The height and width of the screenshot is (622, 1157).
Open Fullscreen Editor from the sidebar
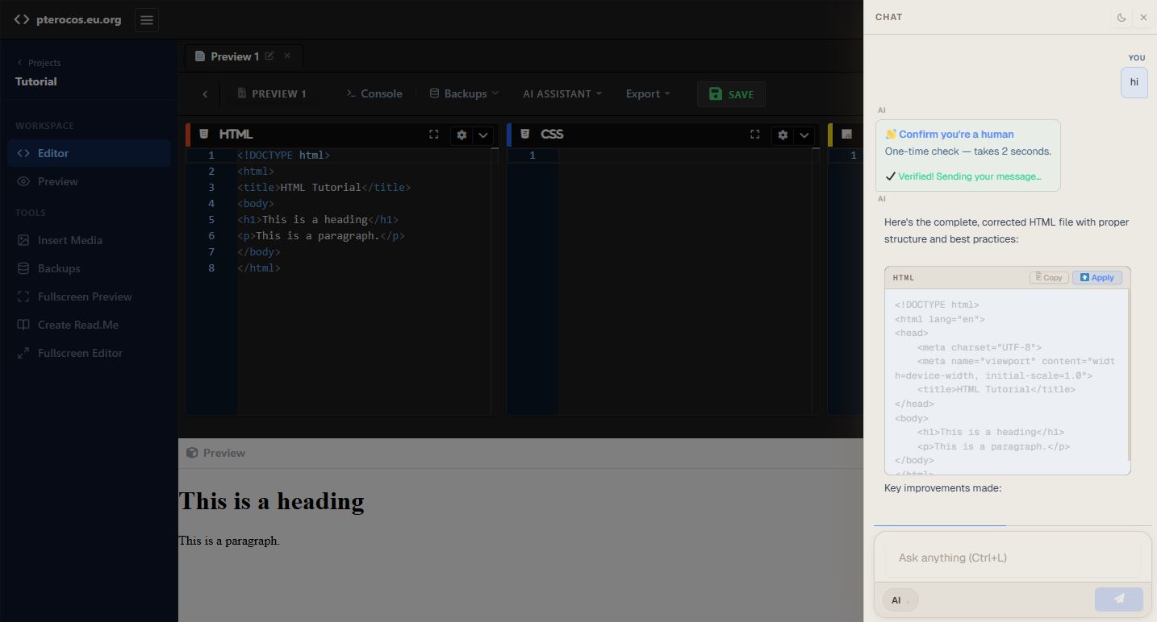89,353
